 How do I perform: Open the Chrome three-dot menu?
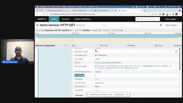tap(180, 14)
